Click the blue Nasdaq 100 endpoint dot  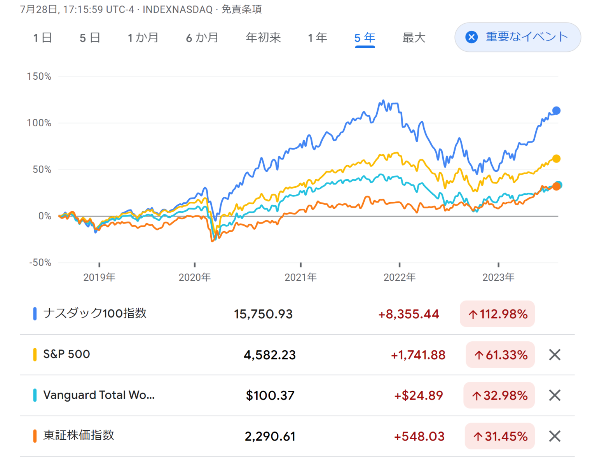(556, 110)
